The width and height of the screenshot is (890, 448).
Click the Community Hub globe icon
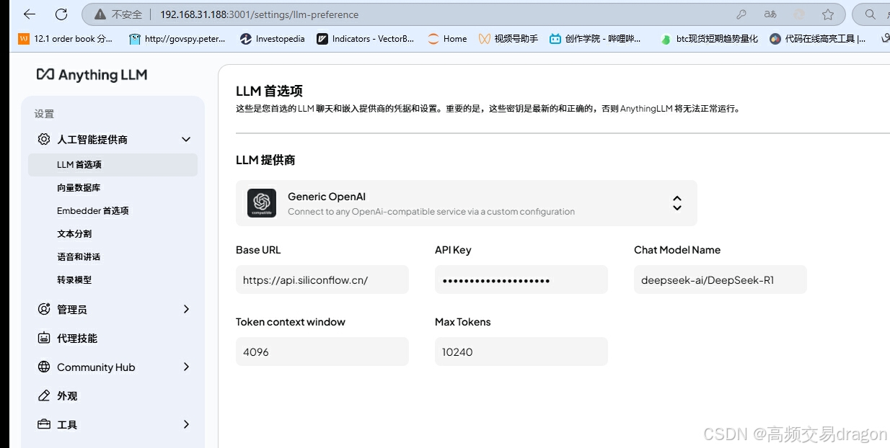[44, 367]
